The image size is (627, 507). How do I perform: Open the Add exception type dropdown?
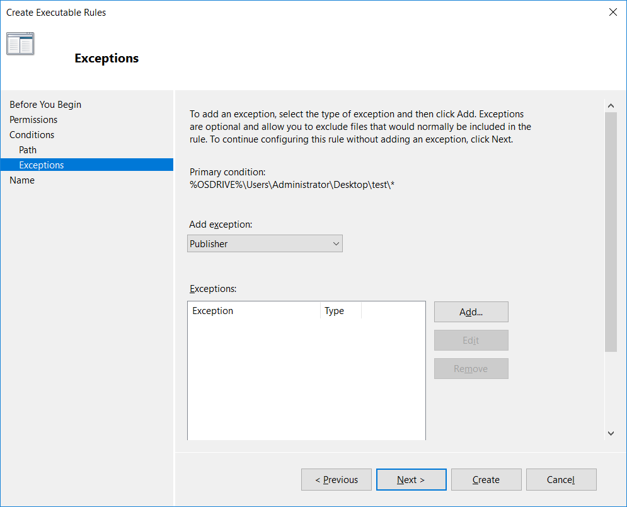(265, 243)
